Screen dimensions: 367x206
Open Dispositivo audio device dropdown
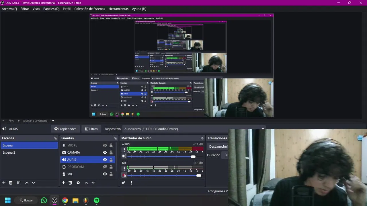pyautogui.click(x=194, y=129)
